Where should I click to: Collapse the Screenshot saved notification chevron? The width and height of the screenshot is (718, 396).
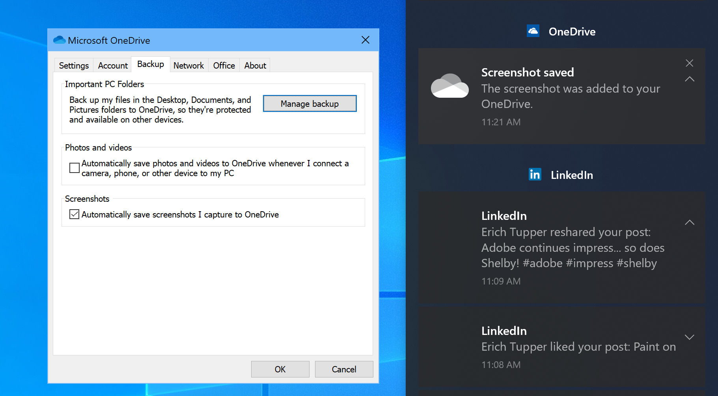point(689,79)
